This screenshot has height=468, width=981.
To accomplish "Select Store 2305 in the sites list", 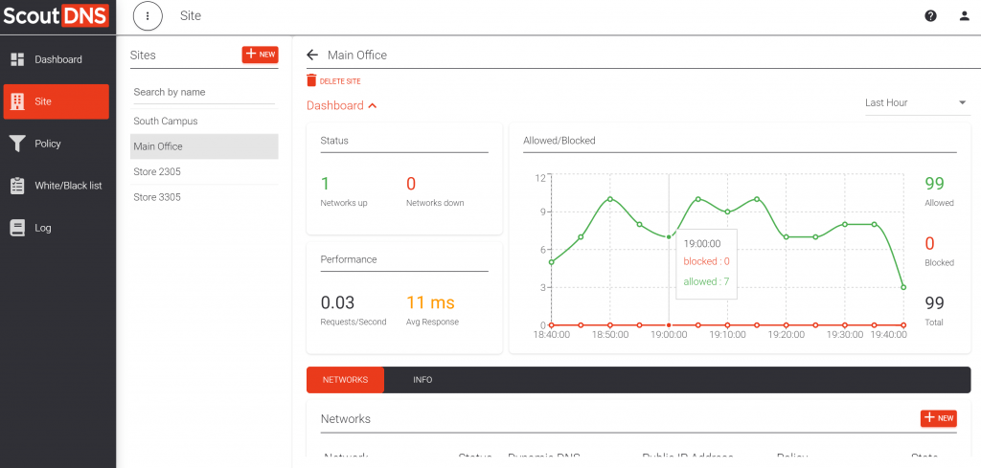I will click(204, 172).
